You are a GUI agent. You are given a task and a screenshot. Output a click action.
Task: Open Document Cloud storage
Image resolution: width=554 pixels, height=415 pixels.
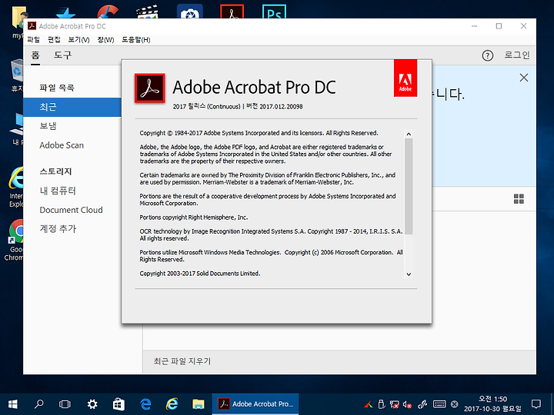click(72, 210)
